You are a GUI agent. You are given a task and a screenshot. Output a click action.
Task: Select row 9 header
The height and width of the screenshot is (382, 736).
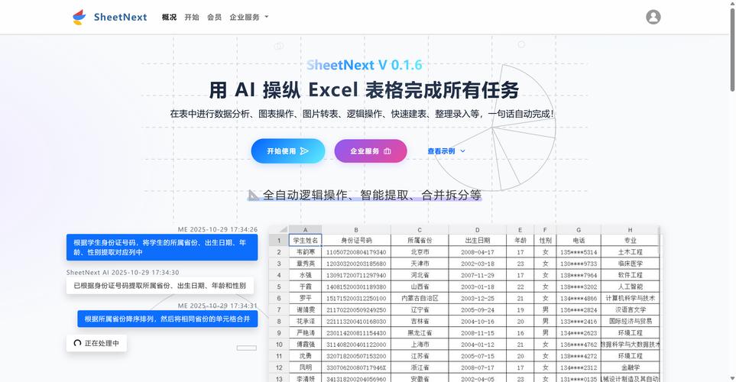coord(279,333)
